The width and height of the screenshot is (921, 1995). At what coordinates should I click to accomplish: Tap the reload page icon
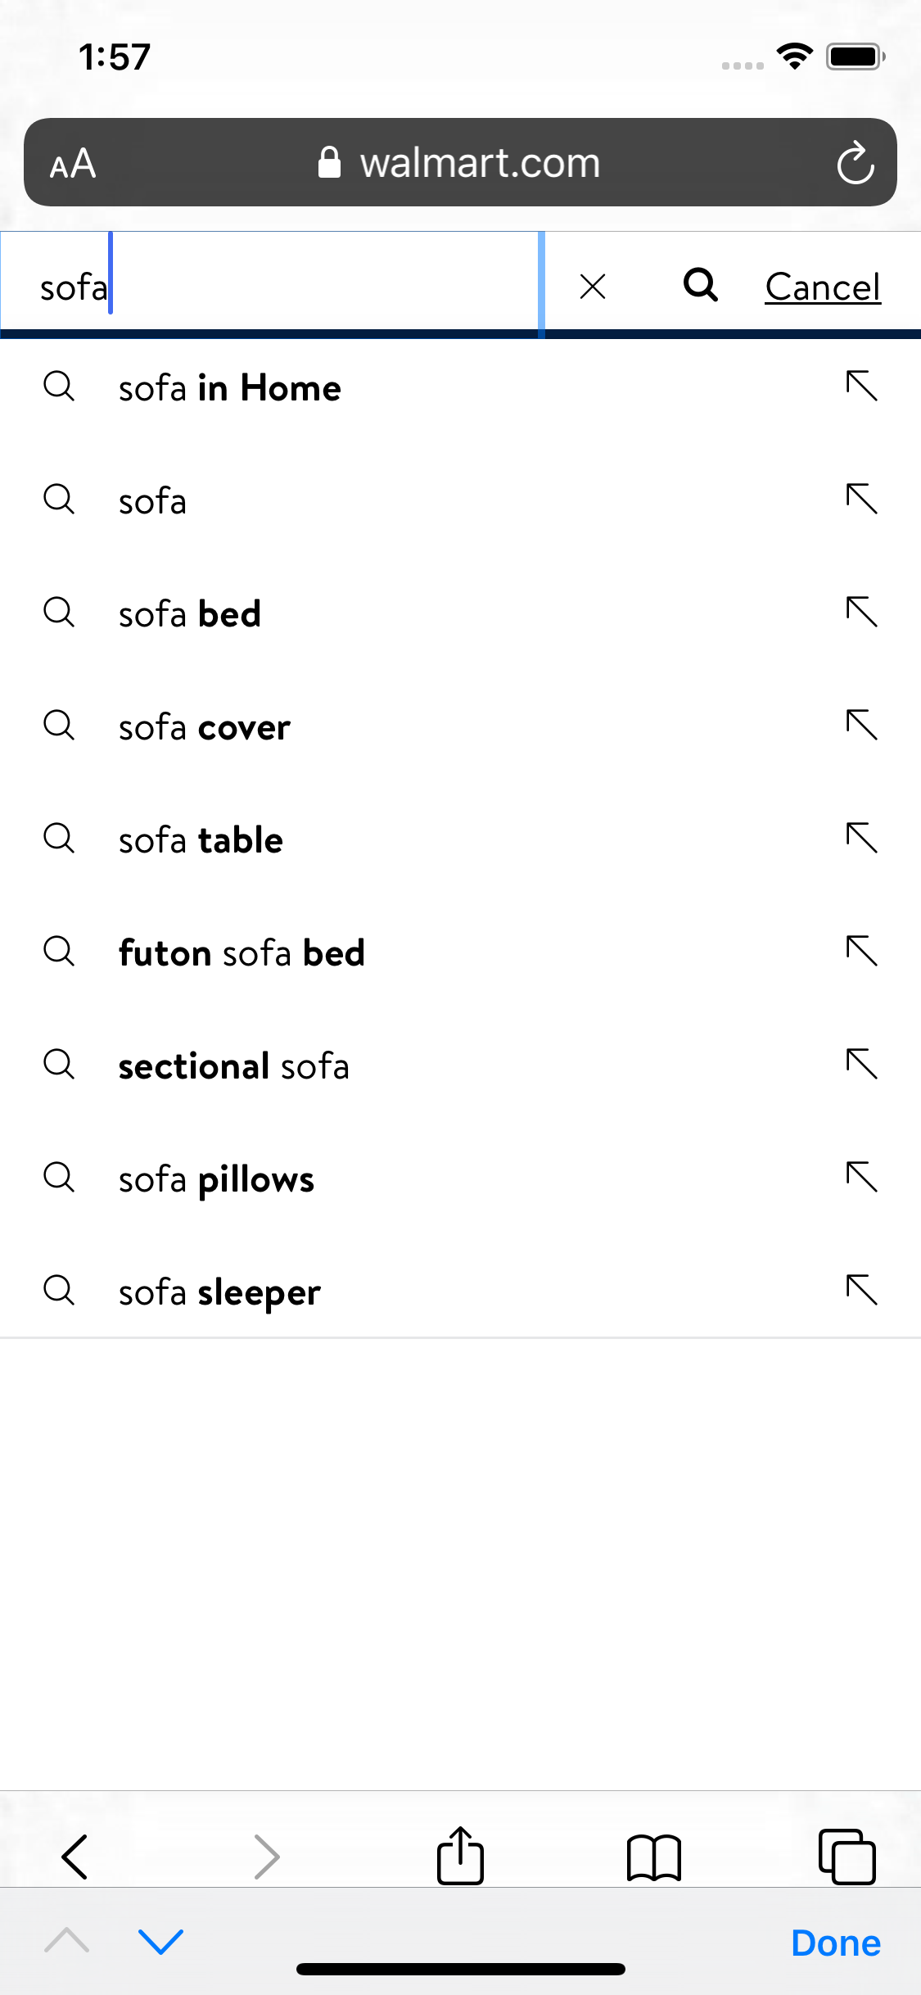click(855, 163)
